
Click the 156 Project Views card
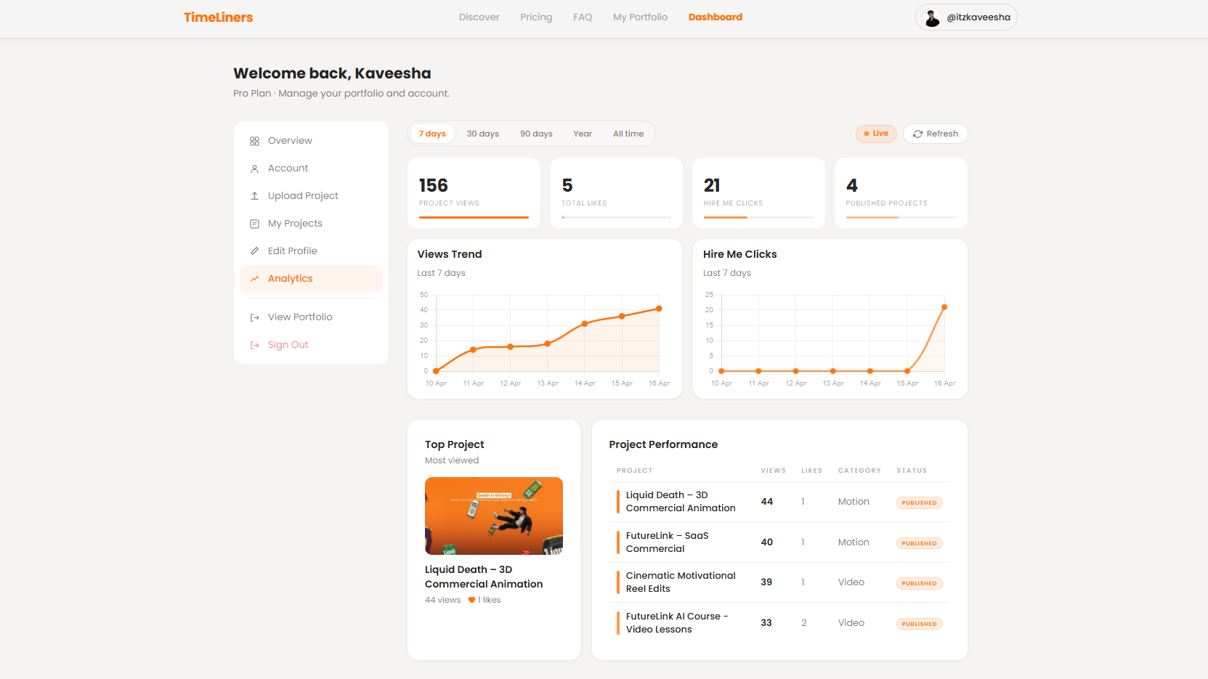coord(474,193)
